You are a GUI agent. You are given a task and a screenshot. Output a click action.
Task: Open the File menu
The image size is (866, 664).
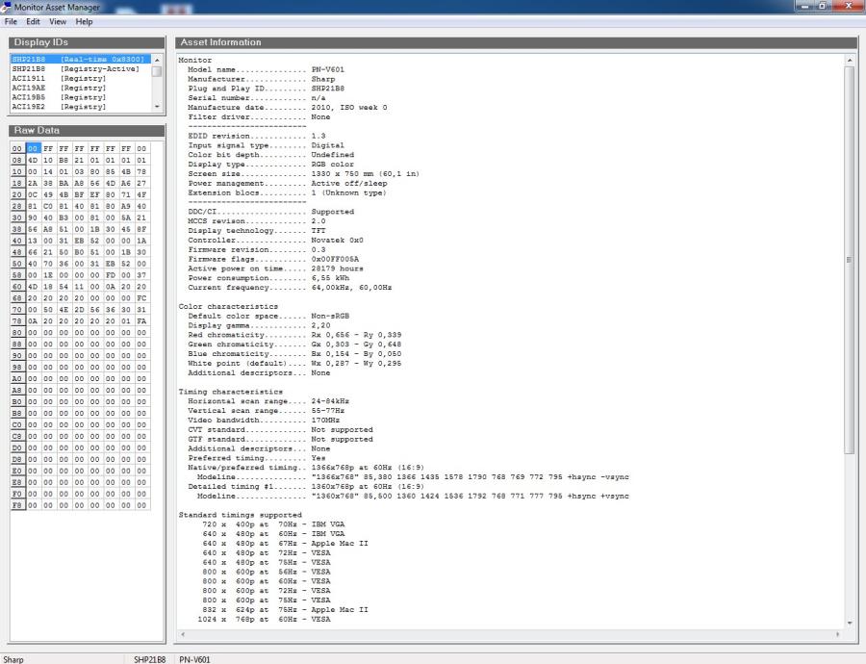click(11, 21)
